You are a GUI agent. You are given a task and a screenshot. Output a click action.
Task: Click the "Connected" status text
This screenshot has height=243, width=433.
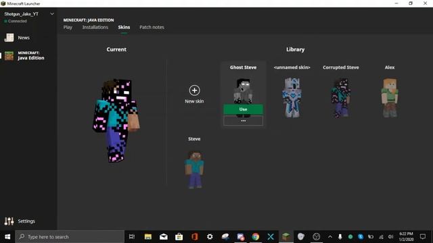point(18,21)
